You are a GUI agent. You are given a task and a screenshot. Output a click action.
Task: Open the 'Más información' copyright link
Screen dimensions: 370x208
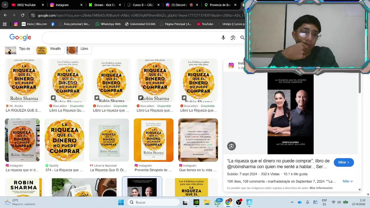(x=321, y=188)
